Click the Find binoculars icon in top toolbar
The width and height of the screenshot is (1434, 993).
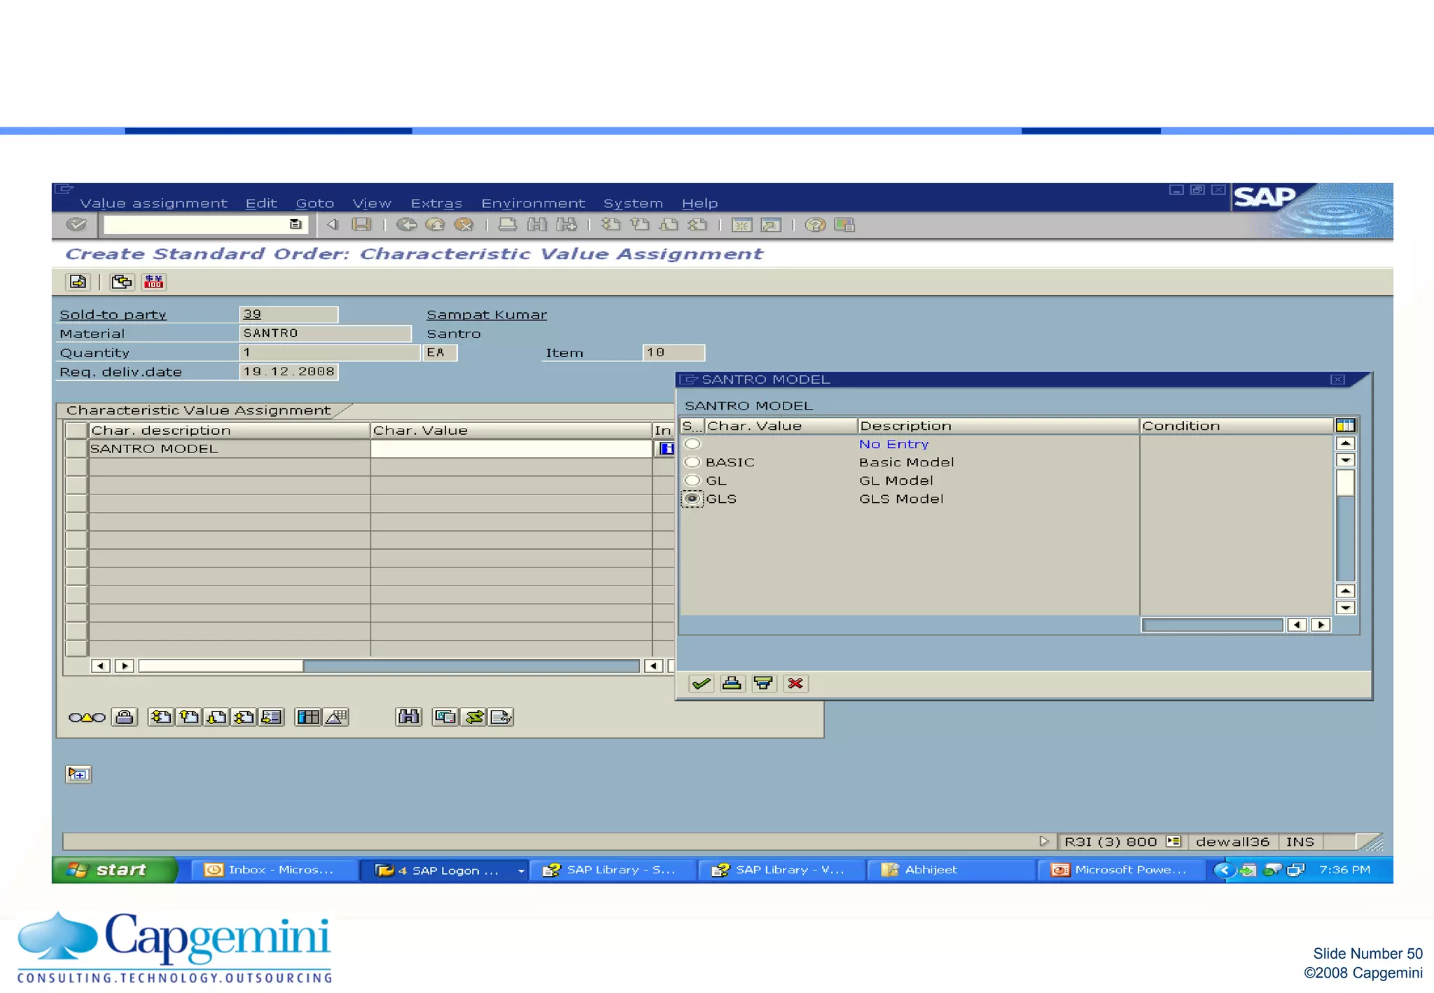(x=537, y=225)
